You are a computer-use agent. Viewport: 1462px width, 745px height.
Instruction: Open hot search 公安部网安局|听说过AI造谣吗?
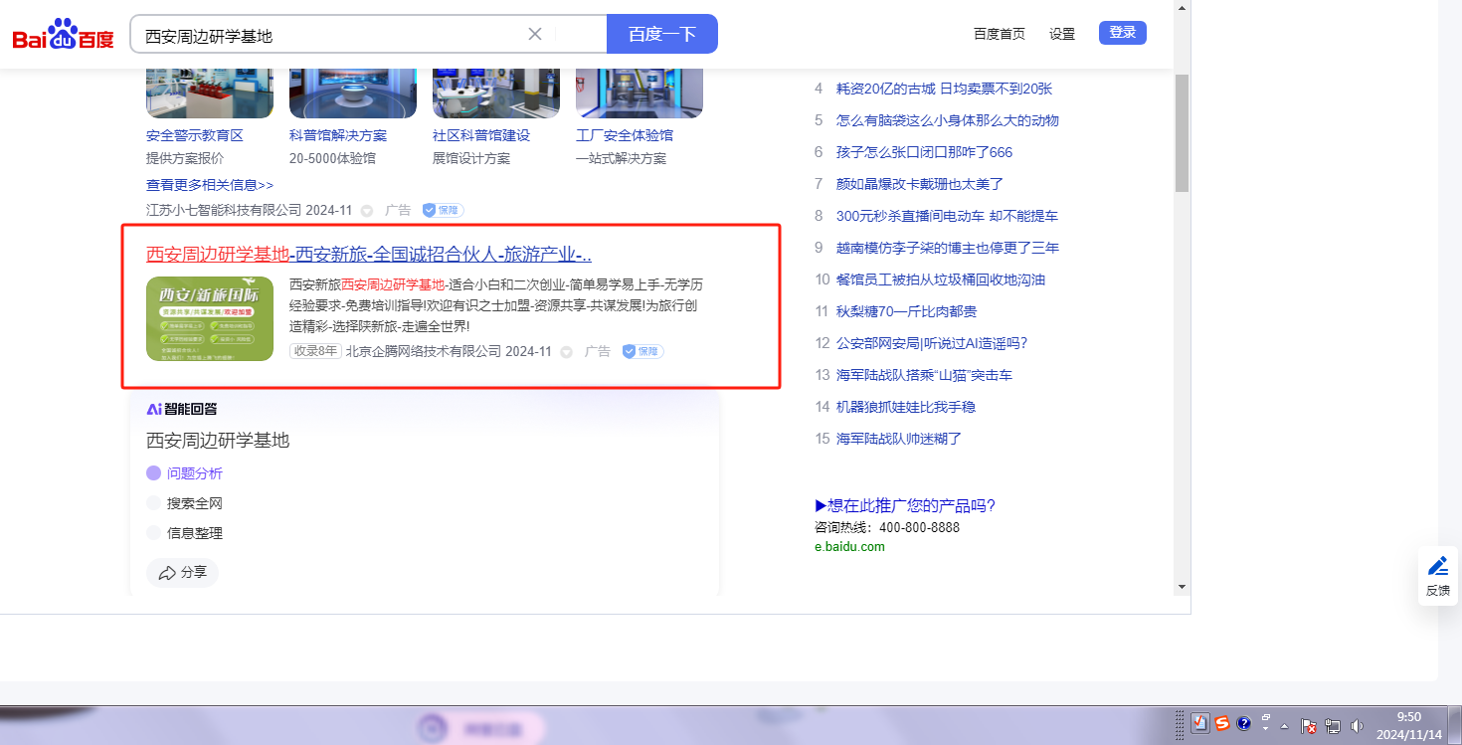pos(932,343)
